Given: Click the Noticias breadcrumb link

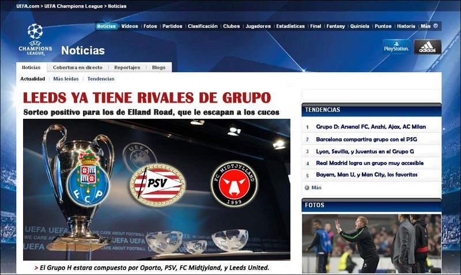Looking at the screenshot, I should tap(117, 6).
